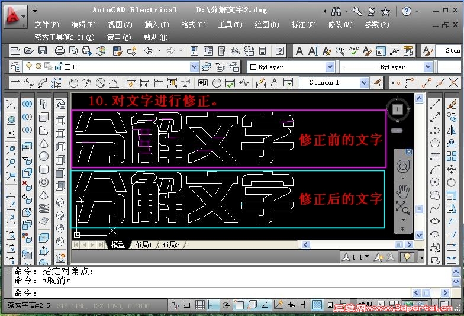The width and height of the screenshot is (464, 316).
Task: Toggle layer 0 lock padlock icon
Action: (x=59, y=66)
